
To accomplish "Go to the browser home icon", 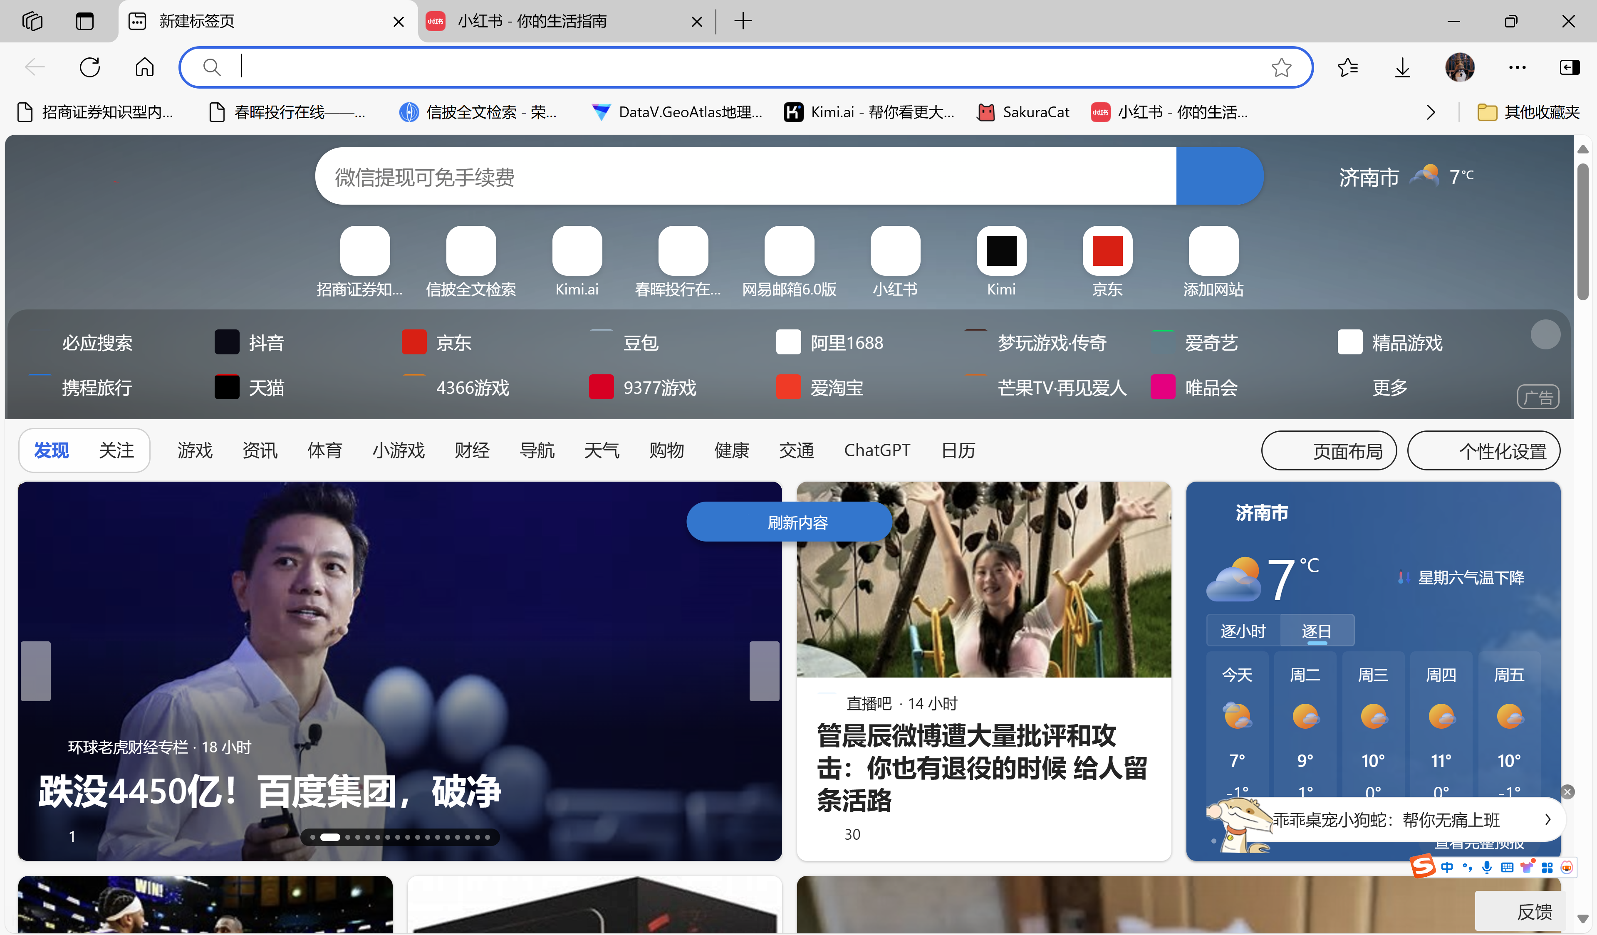I will click(144, 67).
